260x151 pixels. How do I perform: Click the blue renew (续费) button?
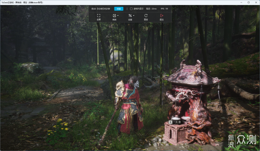119,9
